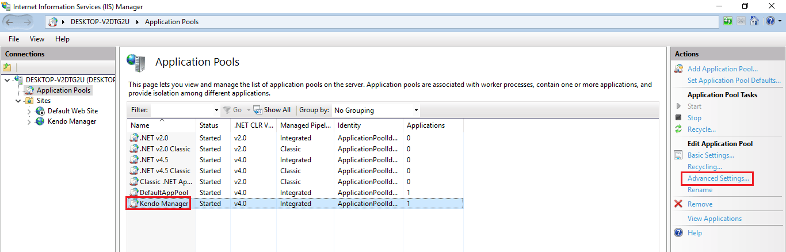This screenshot has height=252, width=786.
Task: Sort by the Name column header
Action: [x=161, y=125]
